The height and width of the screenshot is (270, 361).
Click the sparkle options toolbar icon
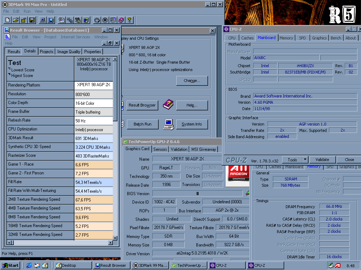(x=78, y=20)
